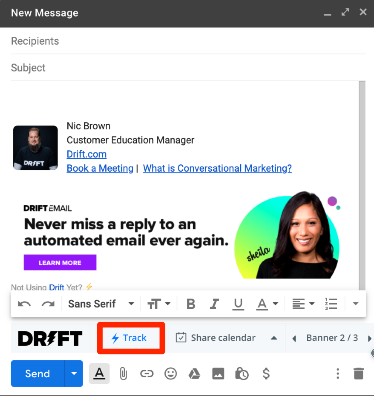The height and width of the screenshot is (396, 374).
Task: Toggle underline formatting
Action: point(238,304)
